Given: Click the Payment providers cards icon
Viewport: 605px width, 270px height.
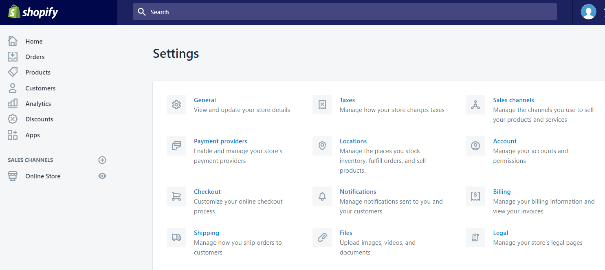Looking at the screenshot, I should [176, 146].
